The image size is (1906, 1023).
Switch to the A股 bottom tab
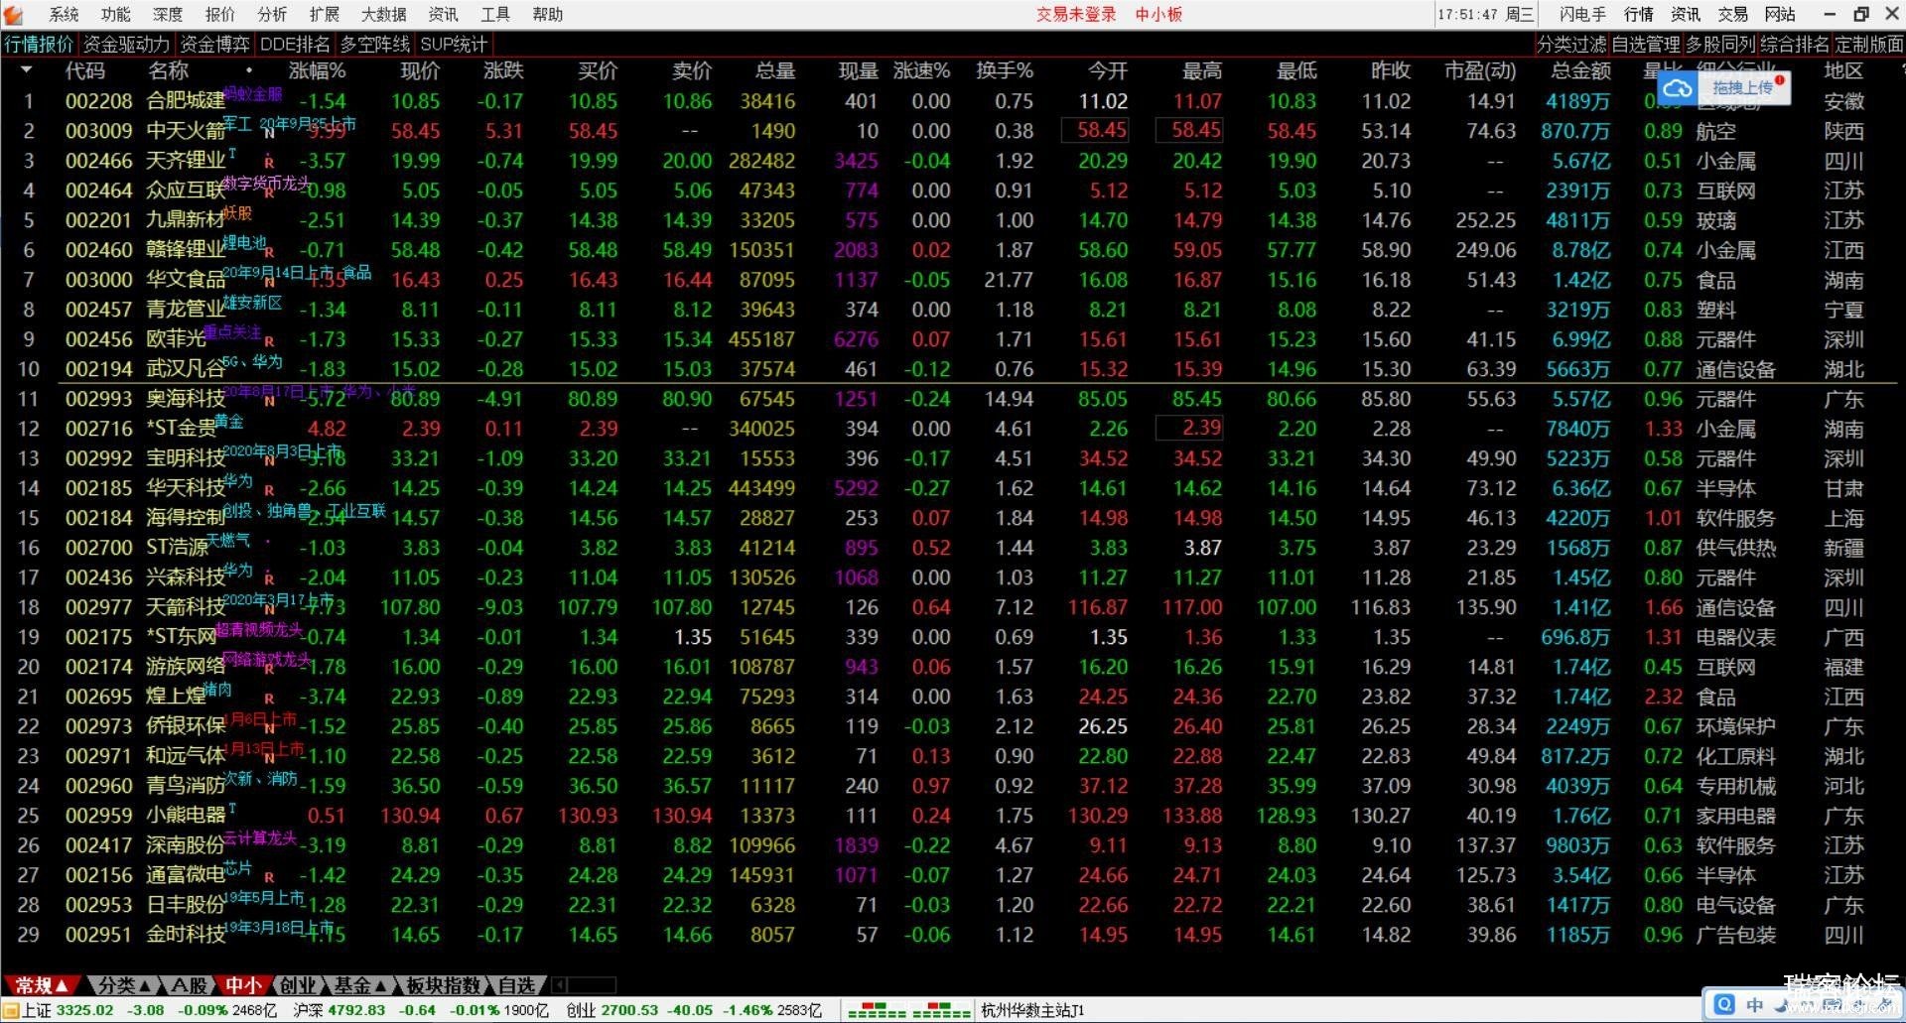coord(189,985)
